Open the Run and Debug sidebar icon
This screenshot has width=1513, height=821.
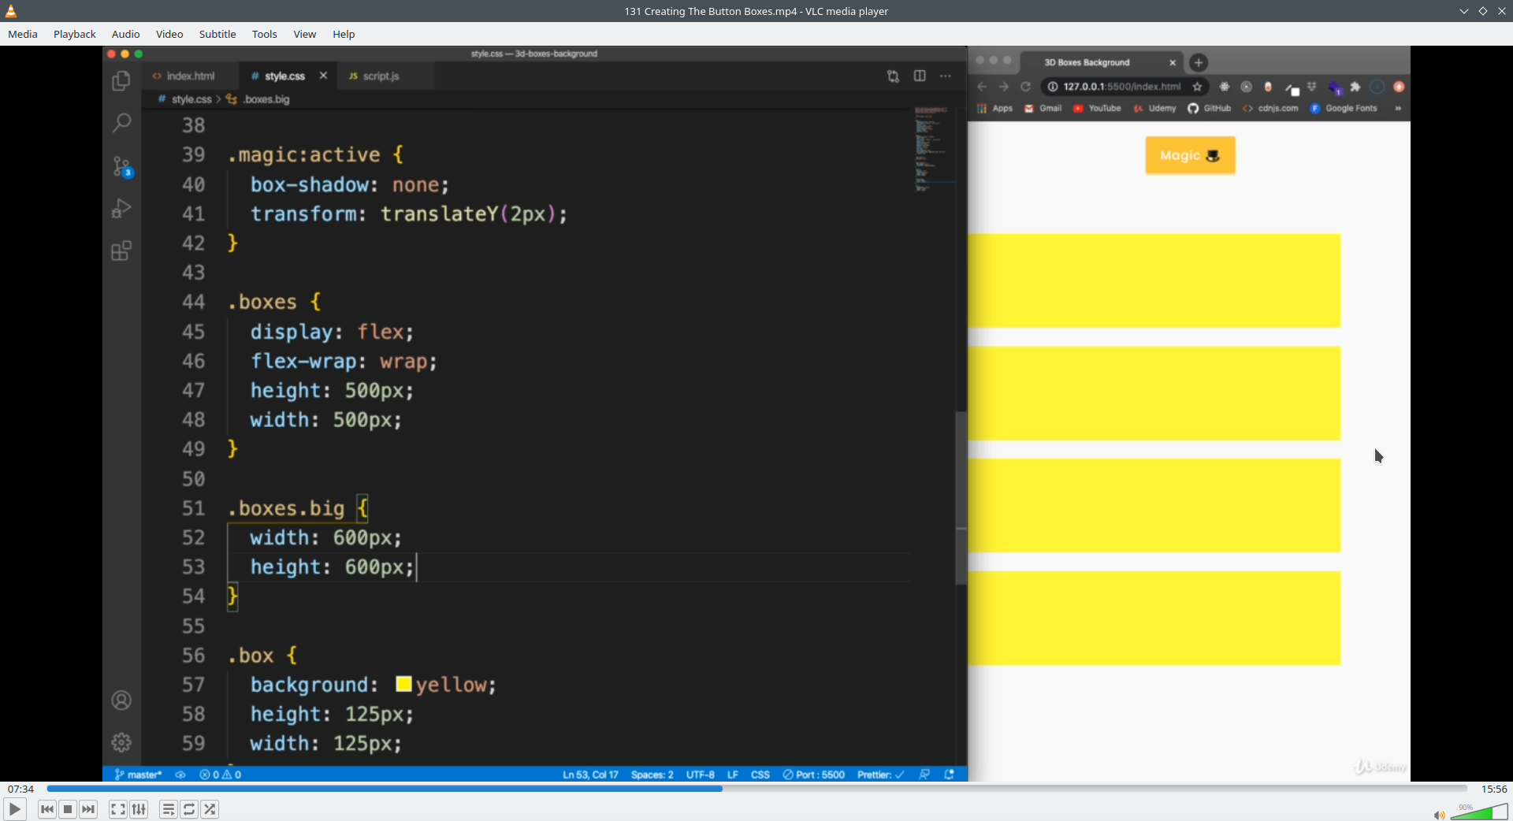pos(121,209)
